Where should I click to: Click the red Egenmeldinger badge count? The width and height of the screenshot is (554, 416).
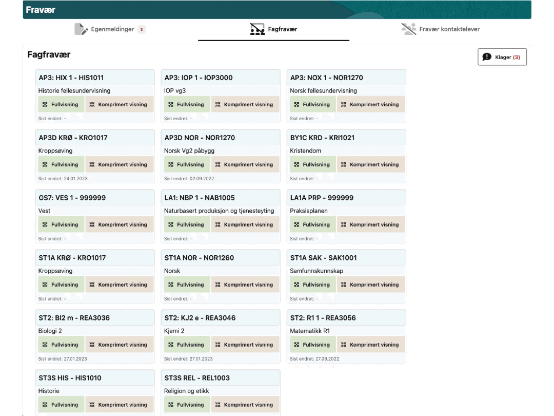(x=142, y=29)
